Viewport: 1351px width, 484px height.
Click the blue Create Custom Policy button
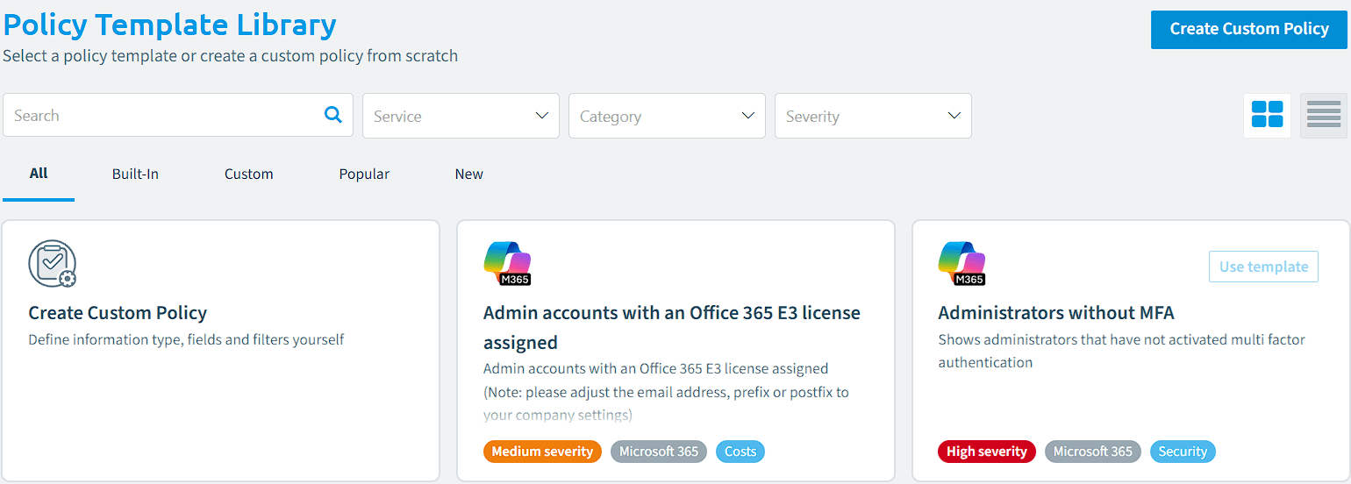[x=1249, y=29]
